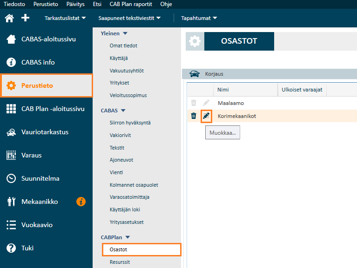Image resolution: width=357 pixels, height=268 pixels.
Task: Click the Ulkoiset varaajat column header
Action: (302, 90)
